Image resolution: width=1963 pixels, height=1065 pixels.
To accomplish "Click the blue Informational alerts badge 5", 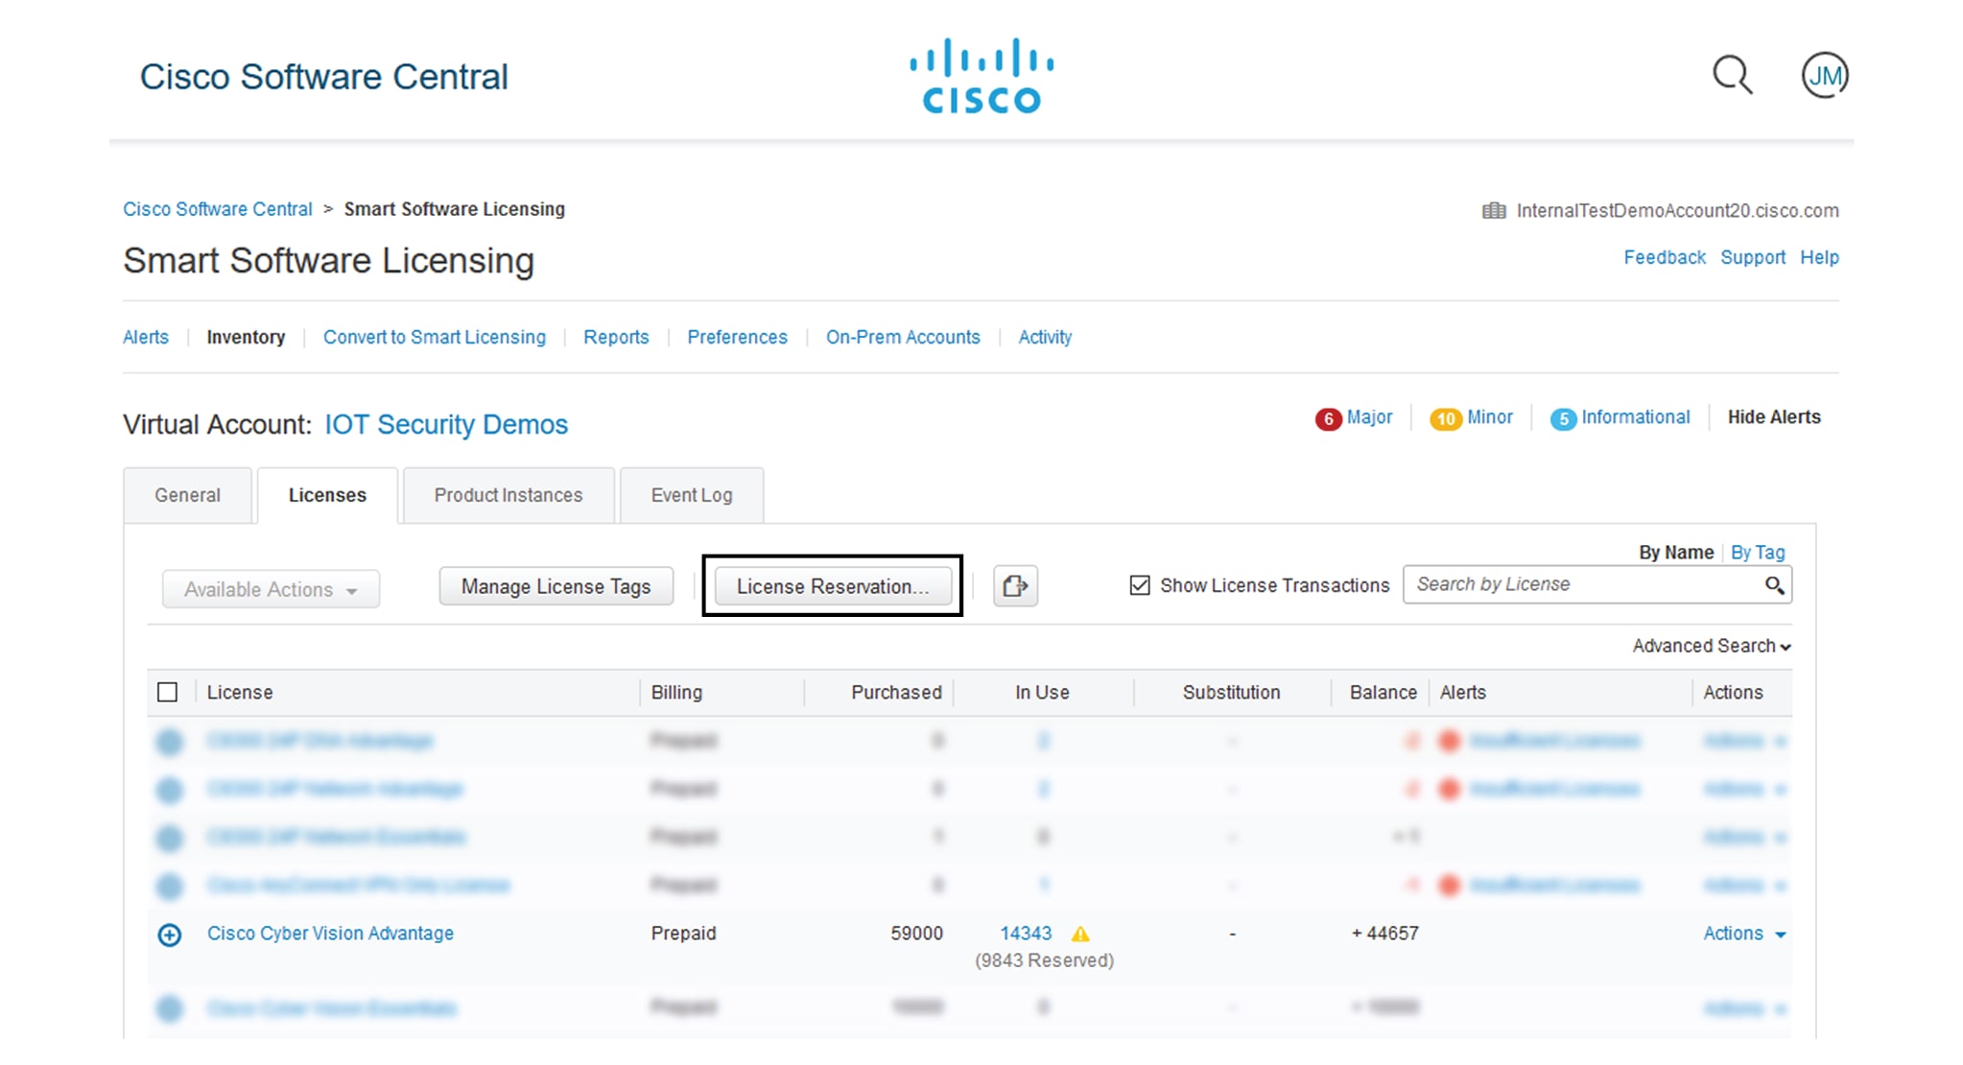I will 1563,418.
